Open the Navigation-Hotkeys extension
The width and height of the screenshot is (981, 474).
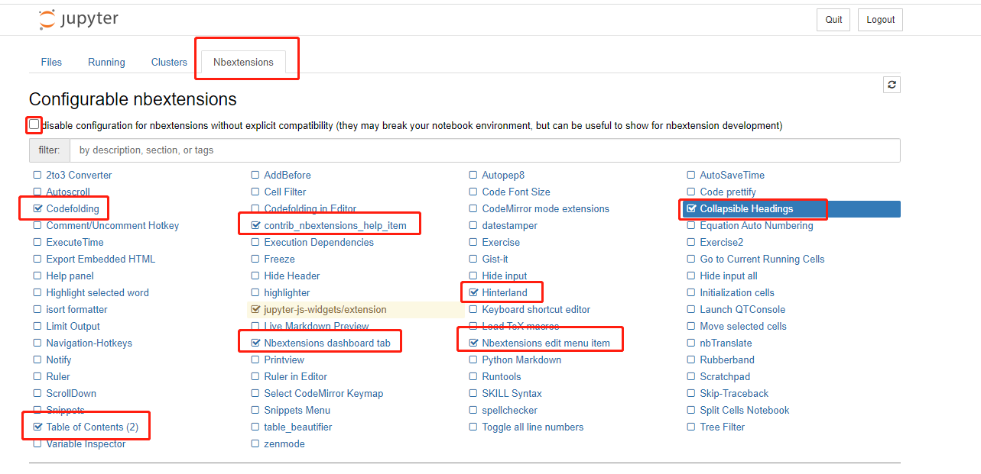click(89, 343)
